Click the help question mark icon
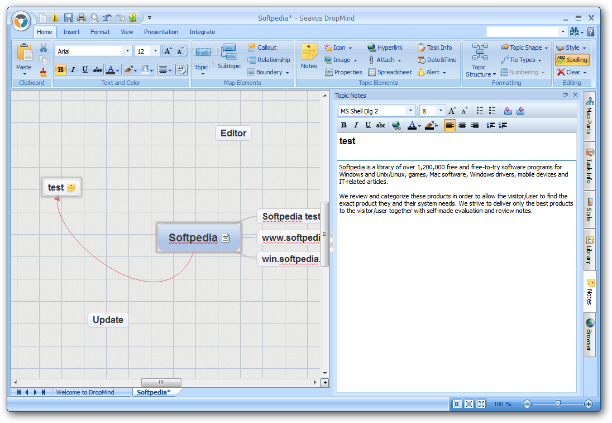The width and height of the screenshot is (612, 423). (591, 32)
